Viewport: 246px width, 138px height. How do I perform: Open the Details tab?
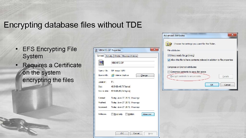(x=117, y=56)
